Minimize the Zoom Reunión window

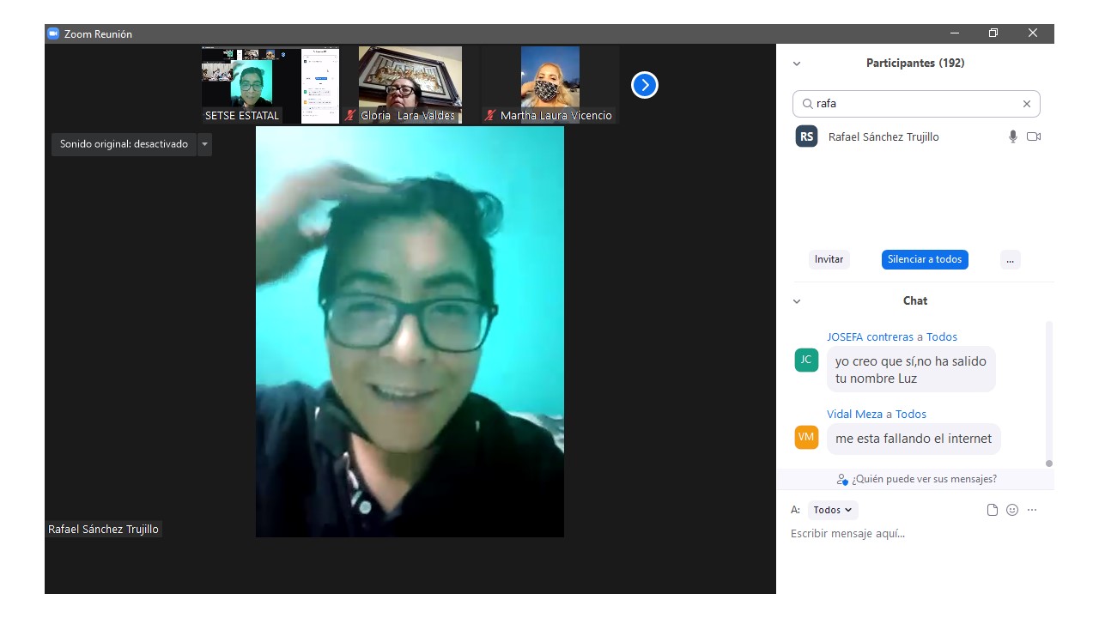click(955, 33)
